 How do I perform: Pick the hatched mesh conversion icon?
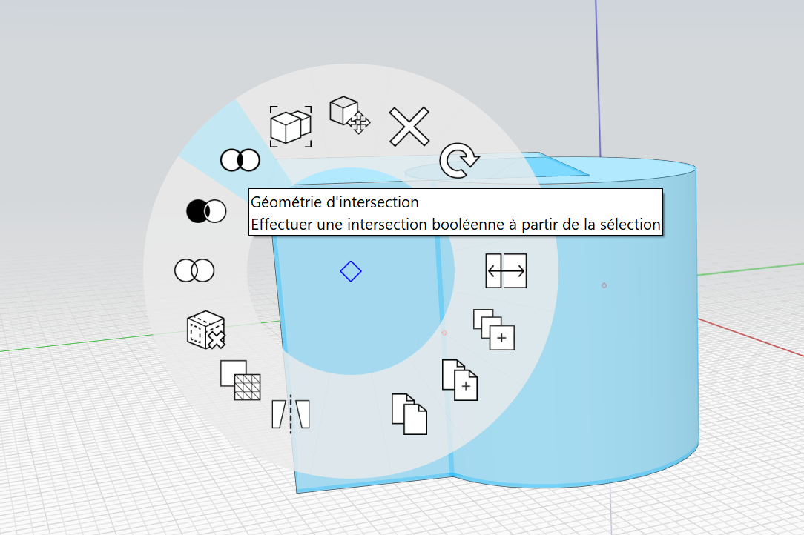[x=240, y=380]
